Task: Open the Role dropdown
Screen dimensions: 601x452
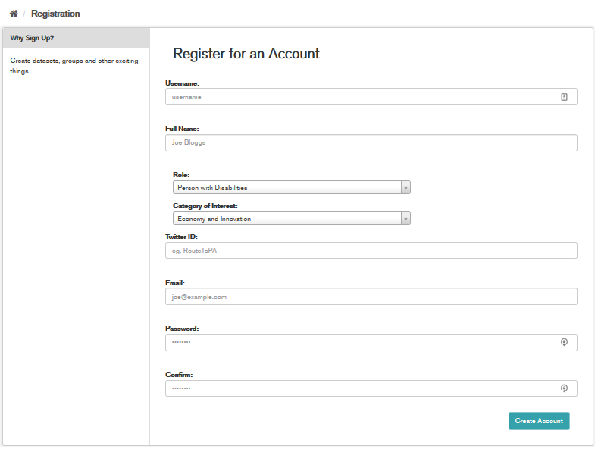Action: point(291,188)
